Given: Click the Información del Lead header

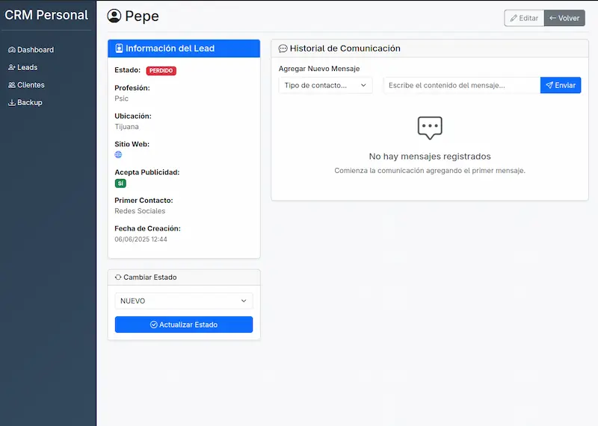Looking at the screenshot, I should coord(184,48).
